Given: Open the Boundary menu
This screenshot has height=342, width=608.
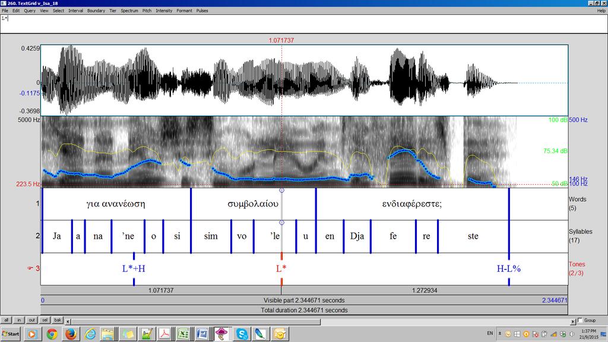Looking at the screenshot, I should 96,11.
